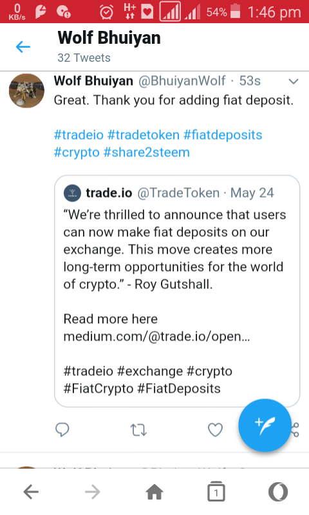
Task: Open the #share2steem hashtag
Action: [147, 153]
